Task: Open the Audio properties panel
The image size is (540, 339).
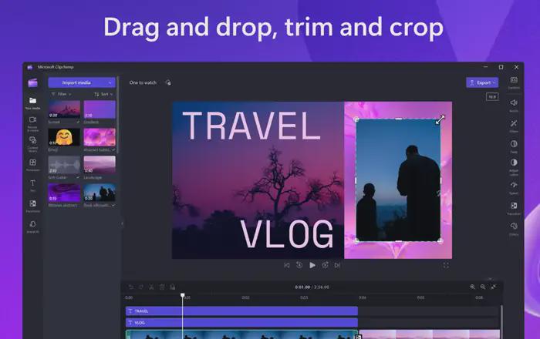Action: pos(514,102)
